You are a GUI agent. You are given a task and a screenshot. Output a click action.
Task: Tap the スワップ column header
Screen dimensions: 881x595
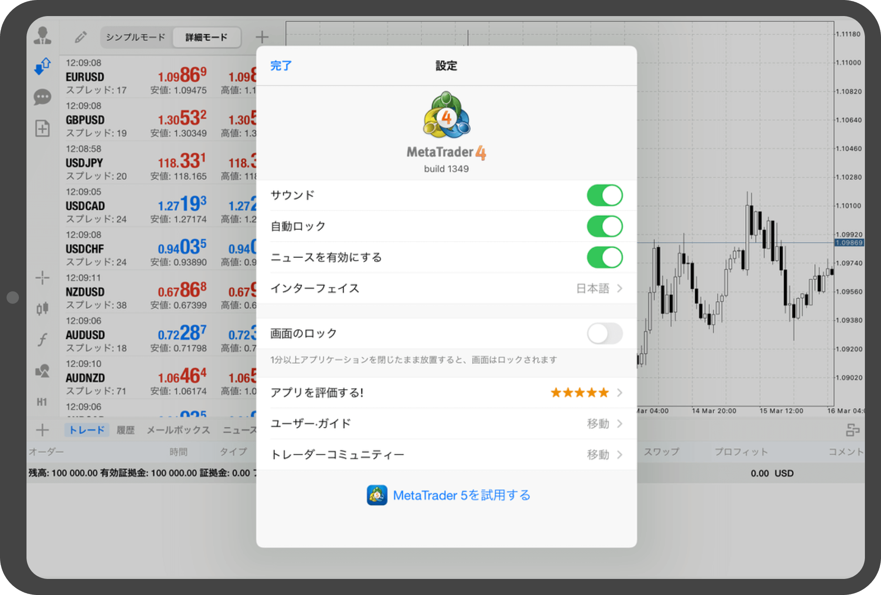661,452
